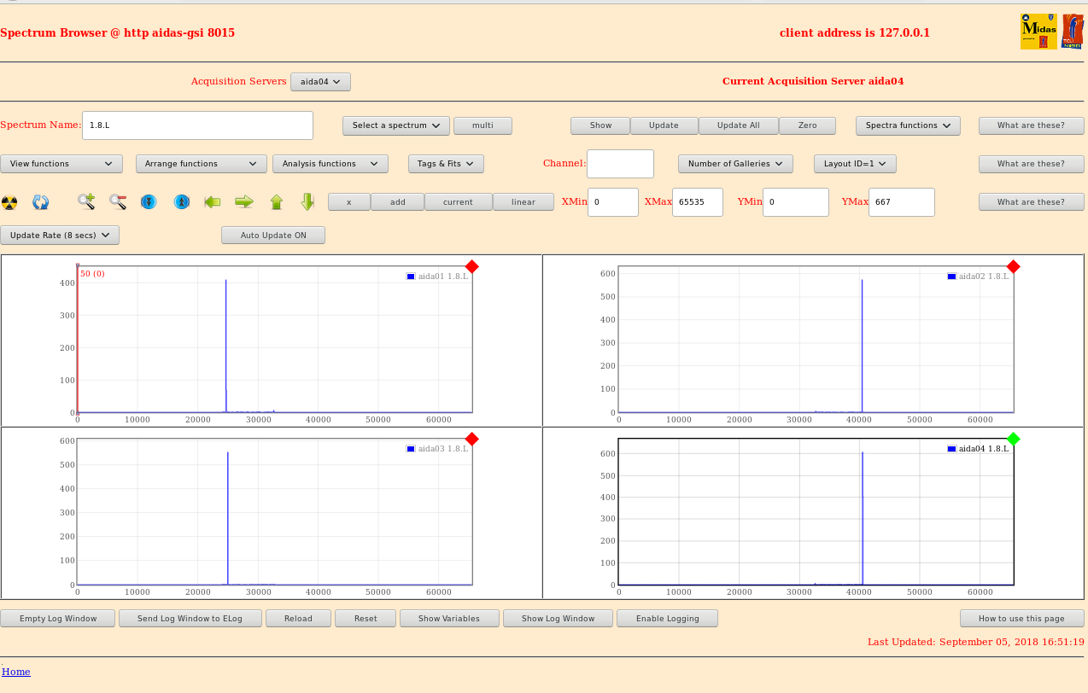Click the blue double up-arrow circle icon
Viewport: 1088px width, 693px height.
tap(181, 202)
